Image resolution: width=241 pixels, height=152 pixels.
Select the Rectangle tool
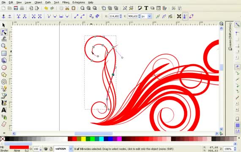click(x=4, y=53)
